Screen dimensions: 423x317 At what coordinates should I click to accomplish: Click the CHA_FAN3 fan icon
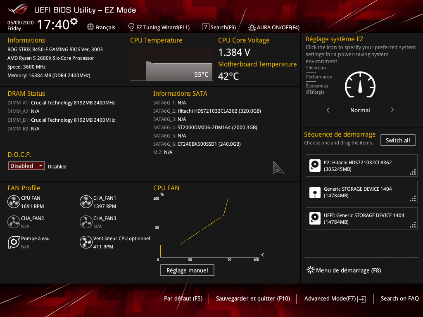tap(86, 222)
